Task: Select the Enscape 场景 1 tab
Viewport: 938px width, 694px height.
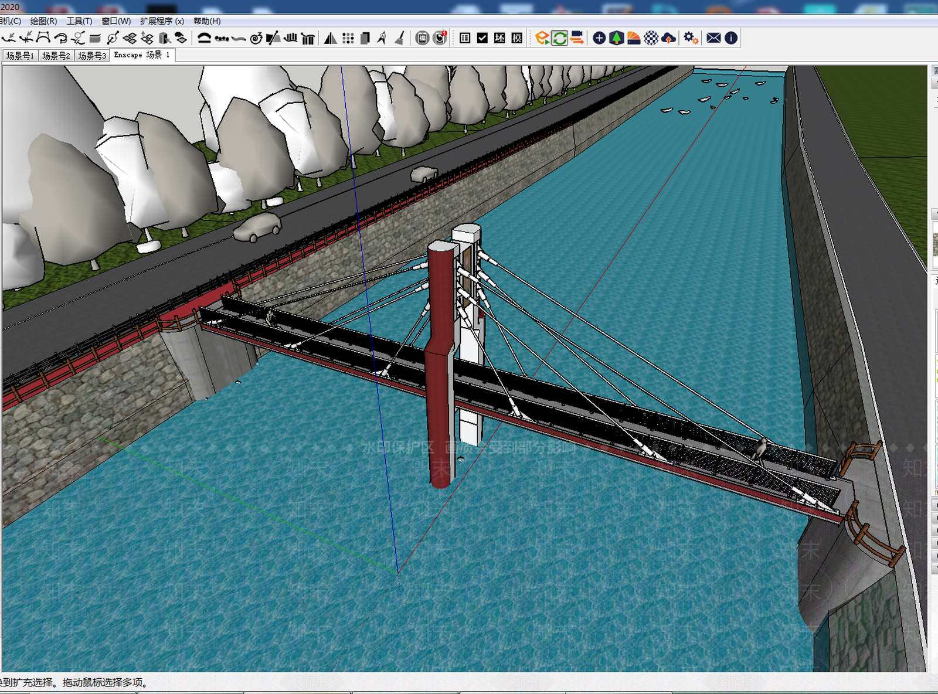Action: click(x=142, y=55)
